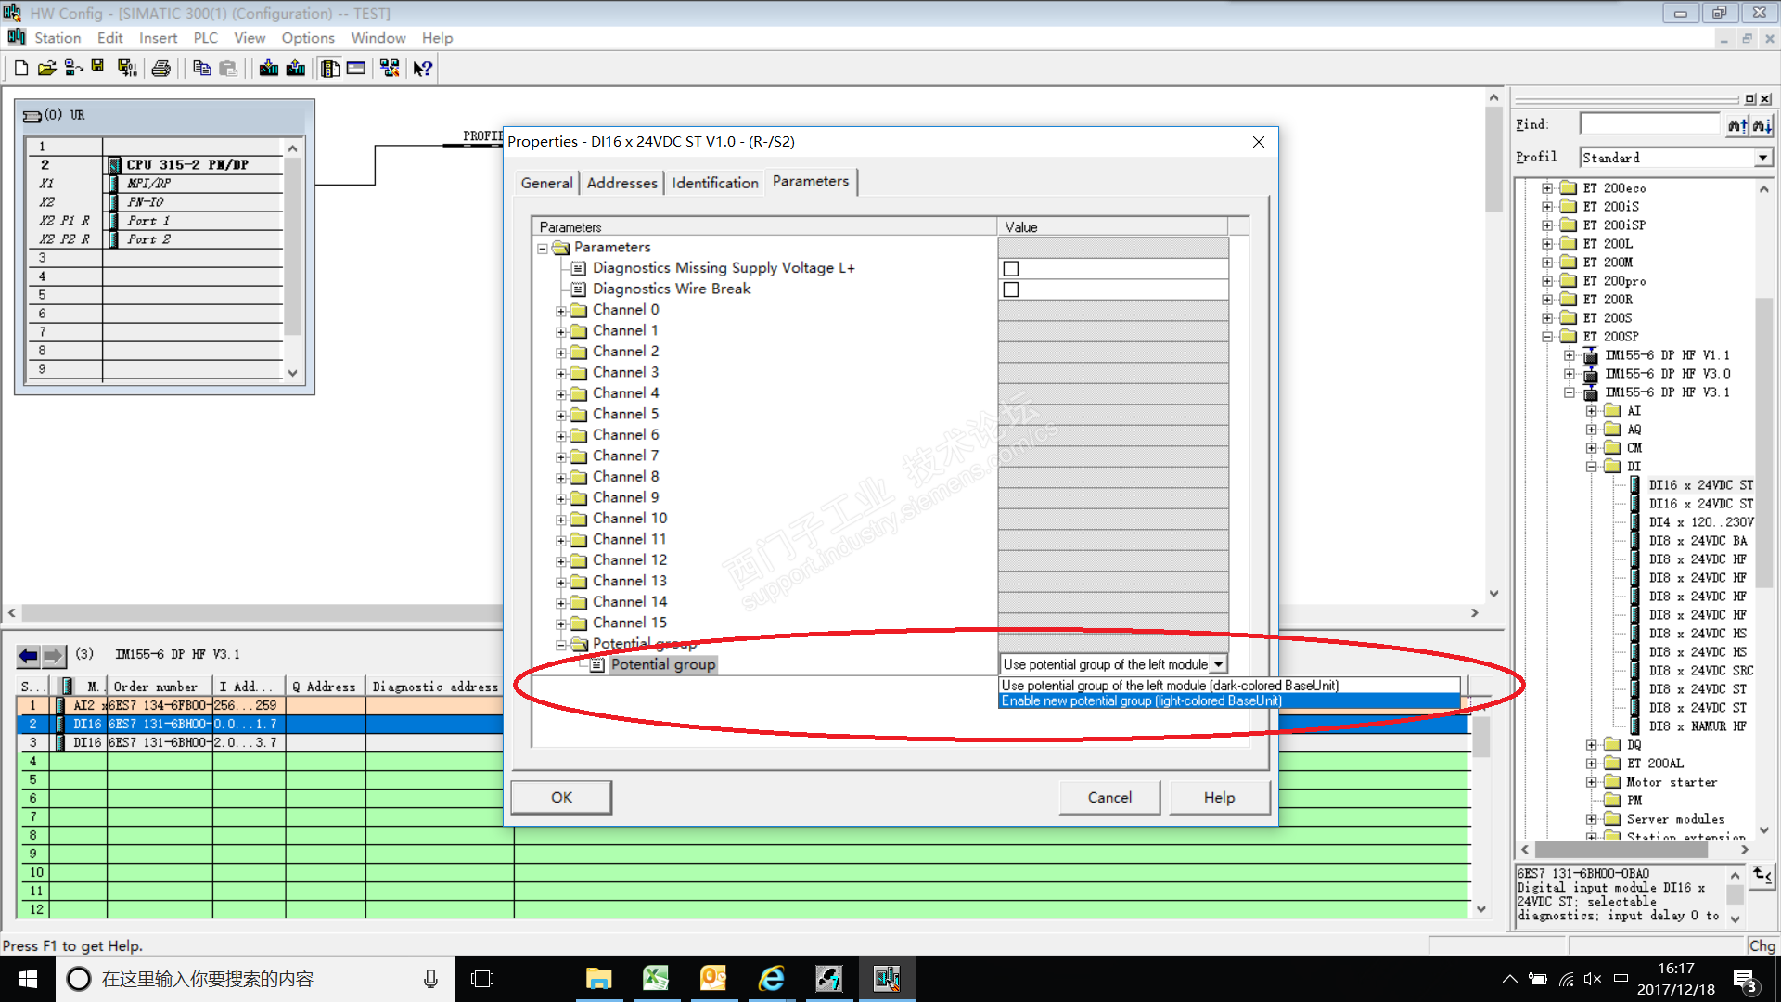Enable Diagnostics Wire Break checkbox
The height and width of the screenshot is (1002, 1781).
(x=1011, y=289)
